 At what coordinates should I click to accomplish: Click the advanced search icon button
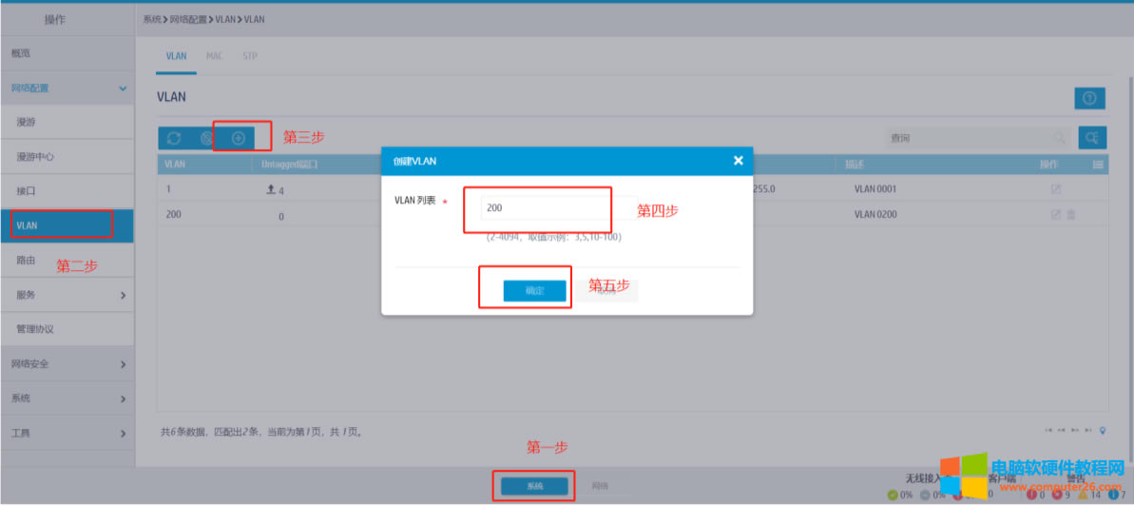pos(1093,138)
